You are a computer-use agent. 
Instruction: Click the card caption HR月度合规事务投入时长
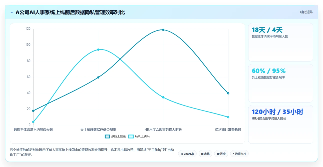pyautogui.click(x=269, y=118)
